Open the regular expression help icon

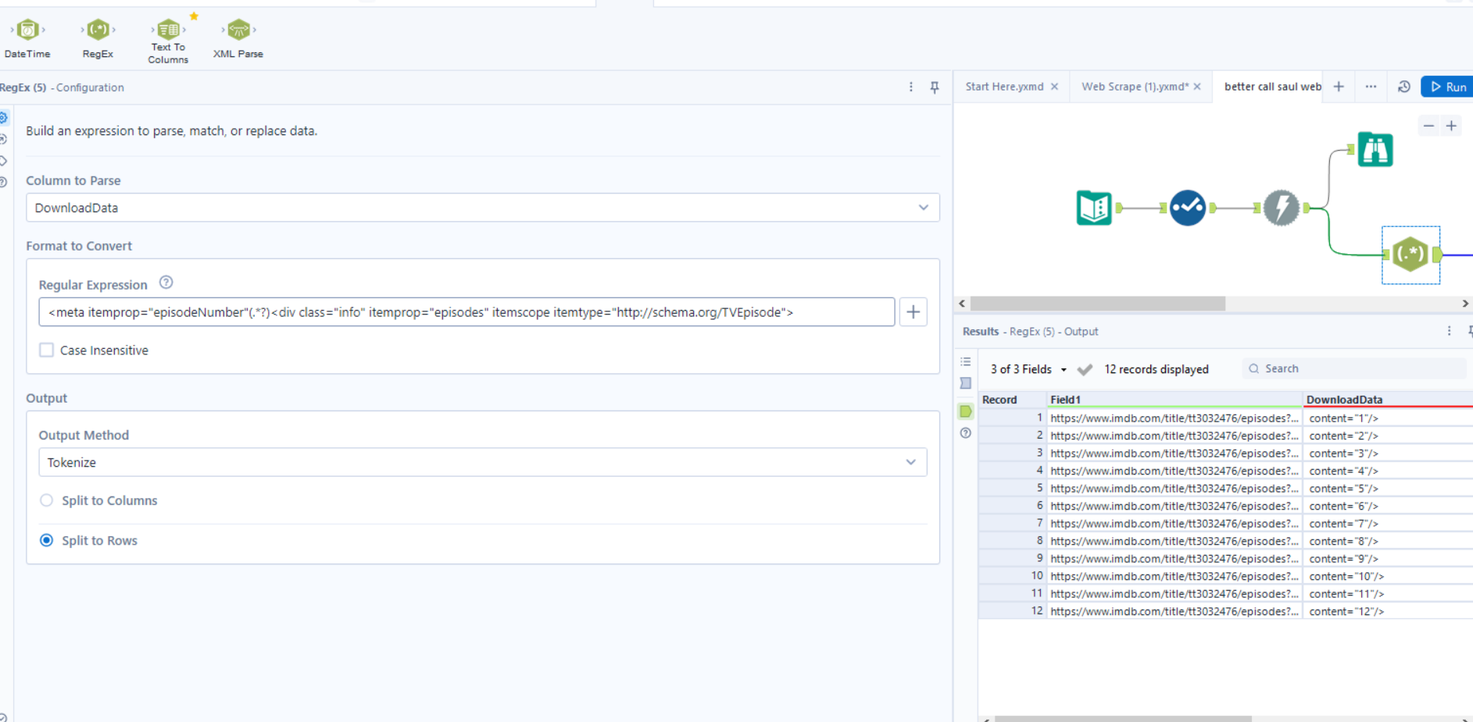(x=166, y=283)
